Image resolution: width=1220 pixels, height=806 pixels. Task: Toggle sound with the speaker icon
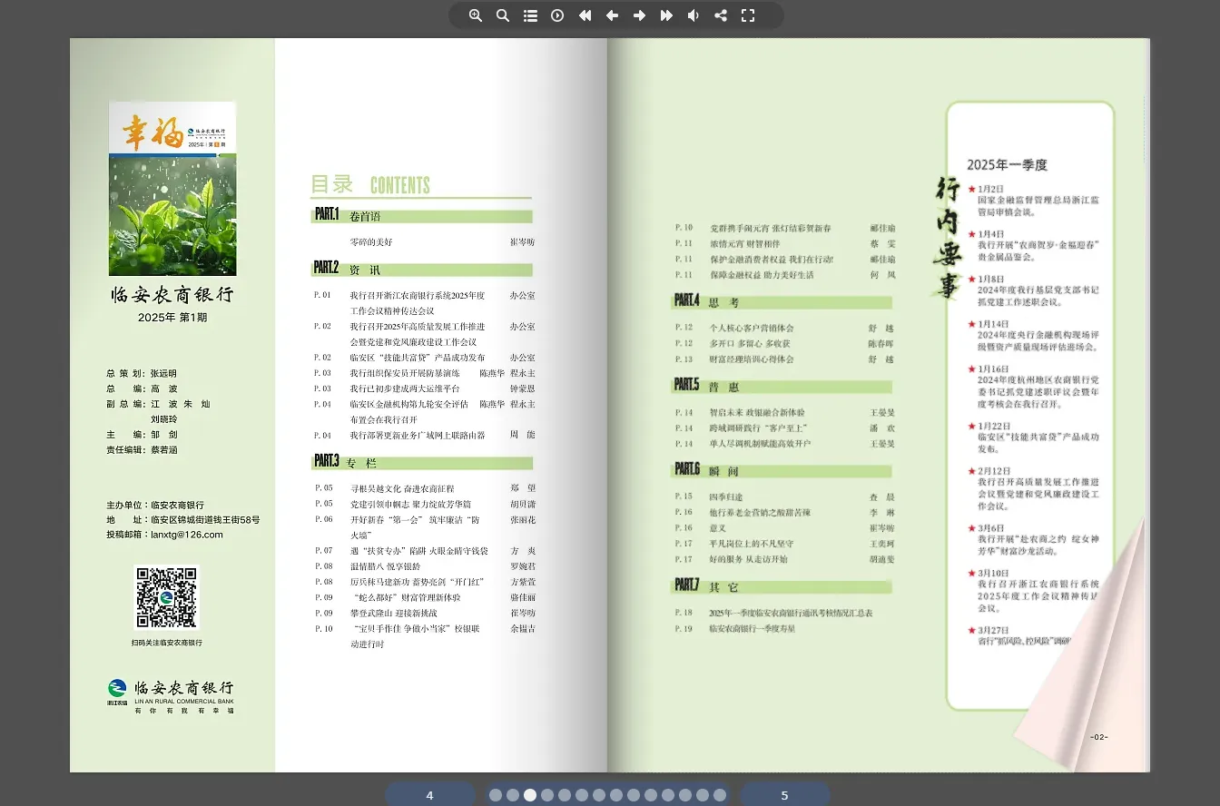[x=694, y=15]
